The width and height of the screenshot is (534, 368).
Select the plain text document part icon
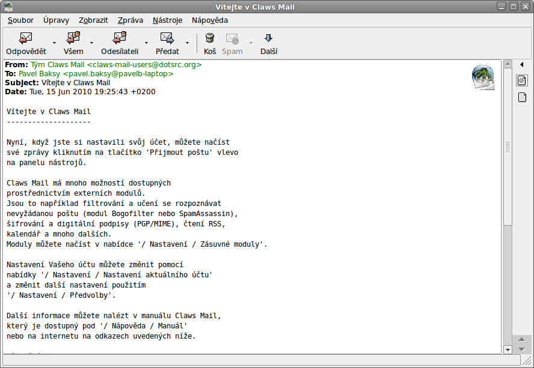pos(522,97)
